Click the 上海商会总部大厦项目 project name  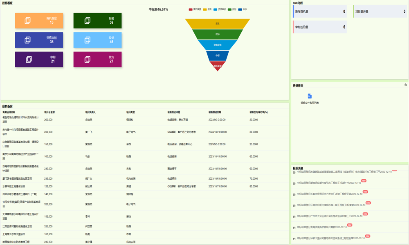14,234
